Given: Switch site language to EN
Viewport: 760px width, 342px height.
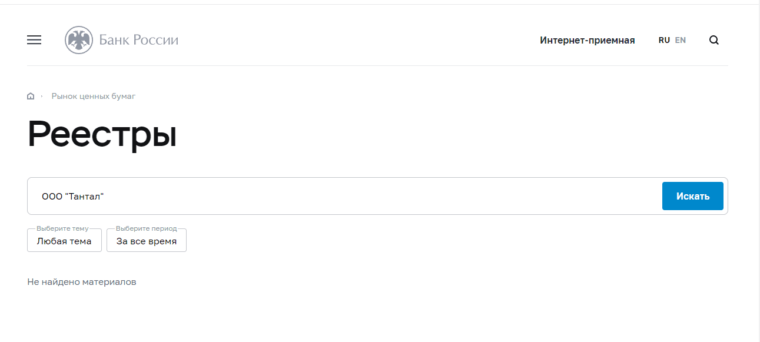Looking at the screenshot, I should pyautogui.click(x=681, y=40).
